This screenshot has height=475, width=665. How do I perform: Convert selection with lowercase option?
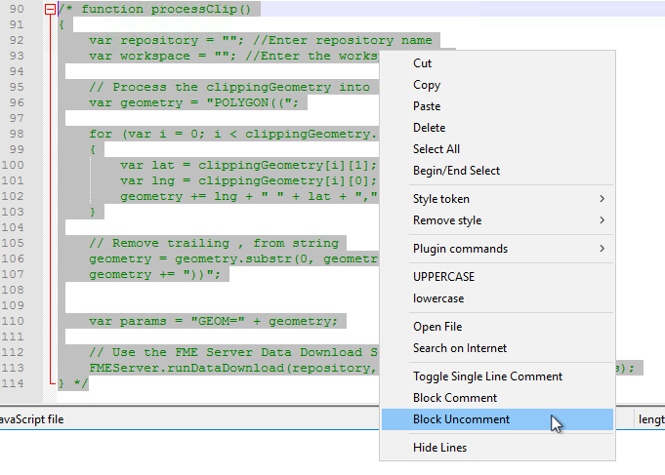[438, 298]
